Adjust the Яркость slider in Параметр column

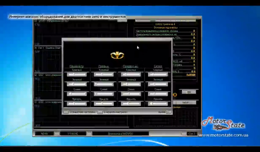click(x=77, y=104)
